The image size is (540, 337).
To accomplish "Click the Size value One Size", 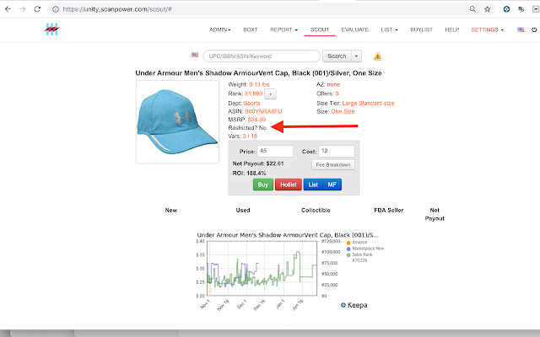I will click(343, 111).
